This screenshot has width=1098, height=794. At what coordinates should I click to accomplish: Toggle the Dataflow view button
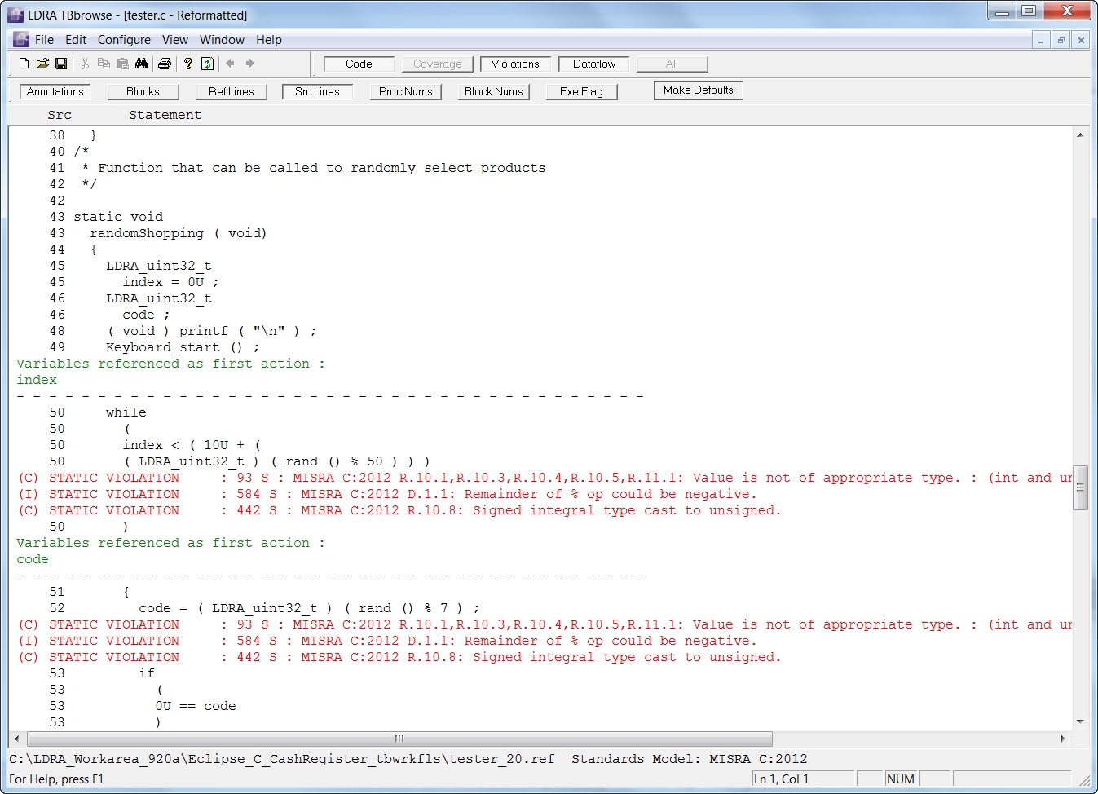pyautogui.click(x=593, y=64)
